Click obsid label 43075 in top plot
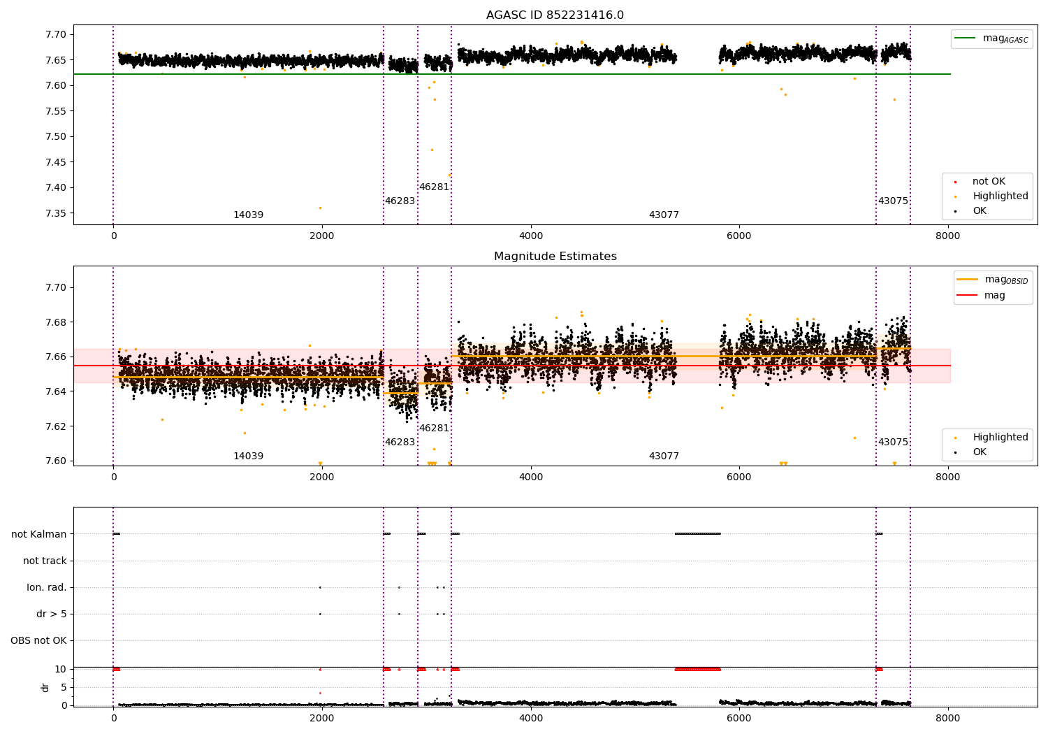The height and width of the screenshot is (734, 1048). (893, 201)
